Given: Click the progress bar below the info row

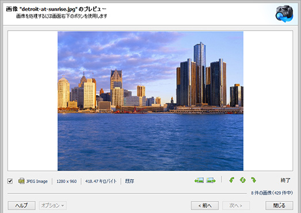Looking at the screenshot, I should click(x=127, y=193).
